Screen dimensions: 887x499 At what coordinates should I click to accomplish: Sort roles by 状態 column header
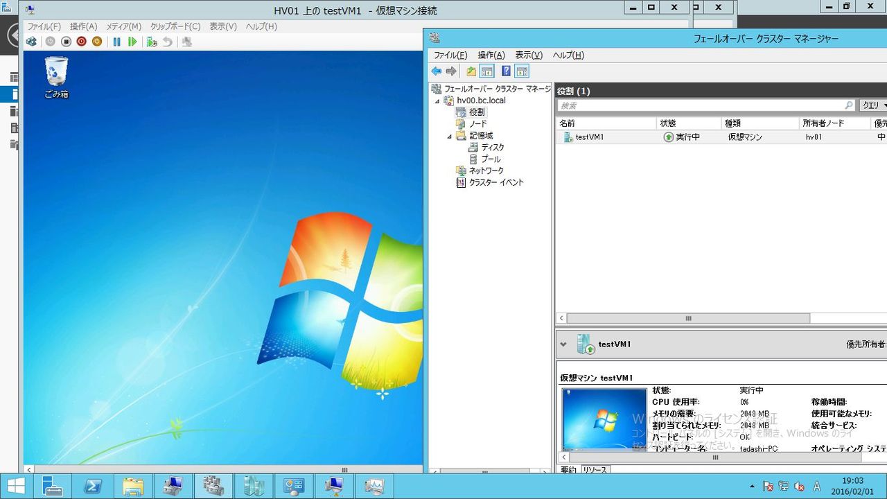coord(689,123)
